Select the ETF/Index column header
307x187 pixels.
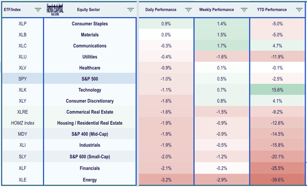pyautogui.click(x=12, y=10)
